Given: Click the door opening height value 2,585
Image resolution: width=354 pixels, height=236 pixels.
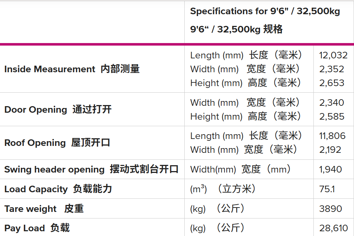Looking at the screenshot, I should pyautogui.click(x=332, y=116).
